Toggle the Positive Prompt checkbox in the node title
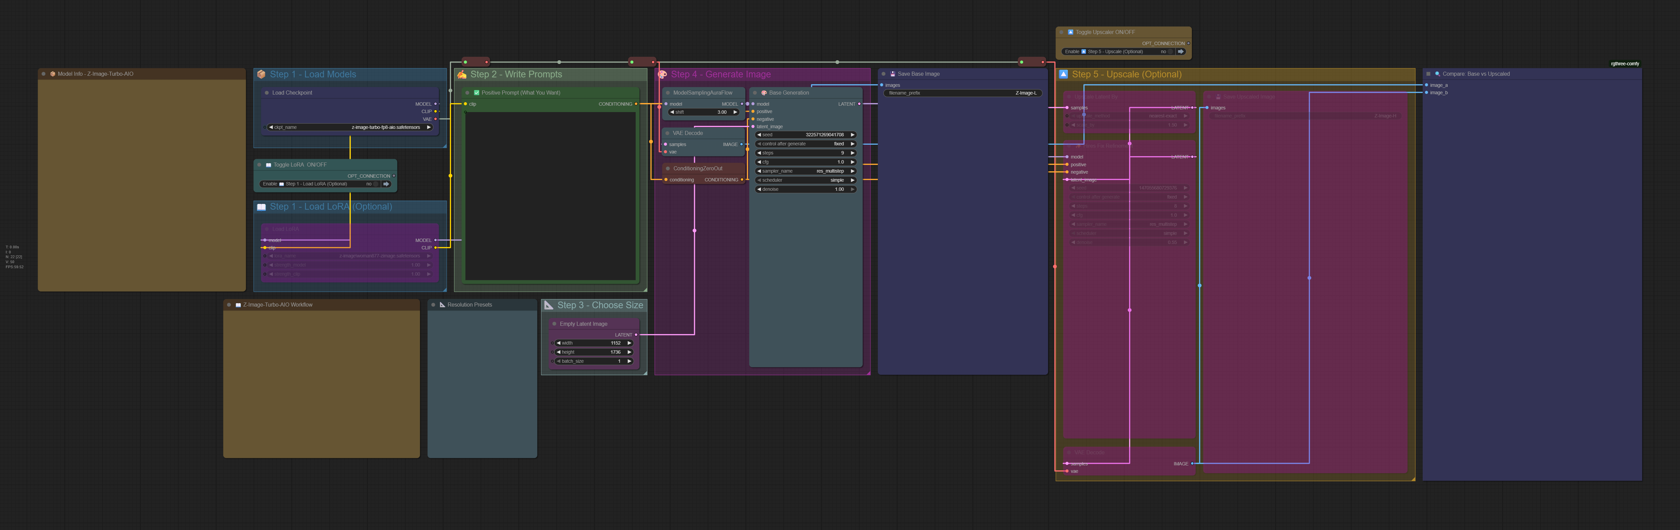Screen dimensions: 1680x530 click(x=477, y=93)
